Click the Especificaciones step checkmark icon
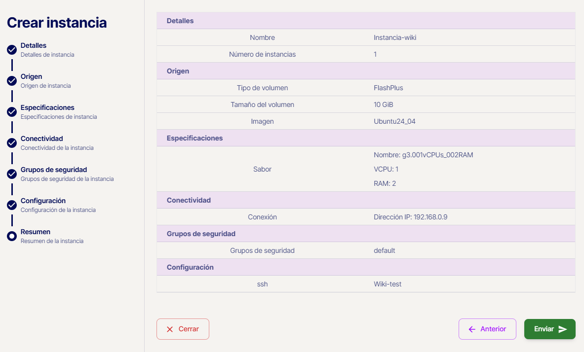Screen dimensions: 584x352 (x=12, y=112)
